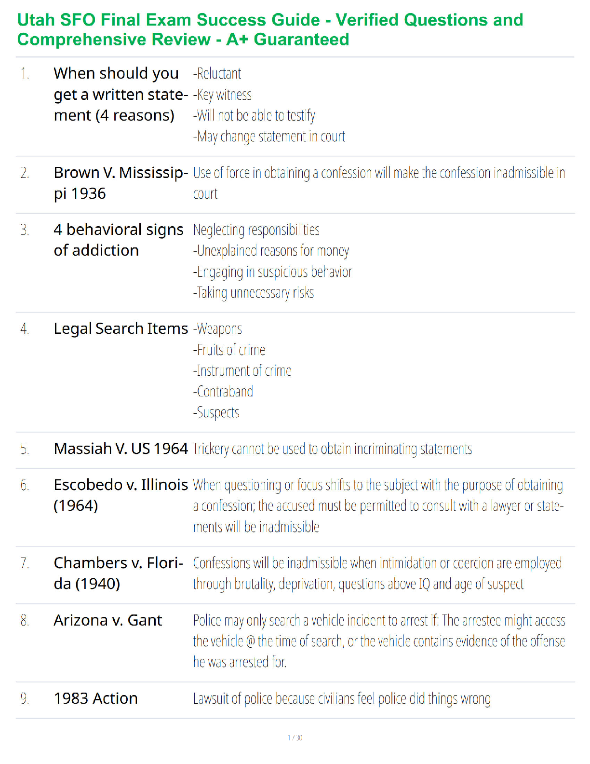Click 'Escobedo v. Illinois (1964)' term
The width and height of the screenshot is (590, 764).
pyautogui.click(x=121, y=495)
